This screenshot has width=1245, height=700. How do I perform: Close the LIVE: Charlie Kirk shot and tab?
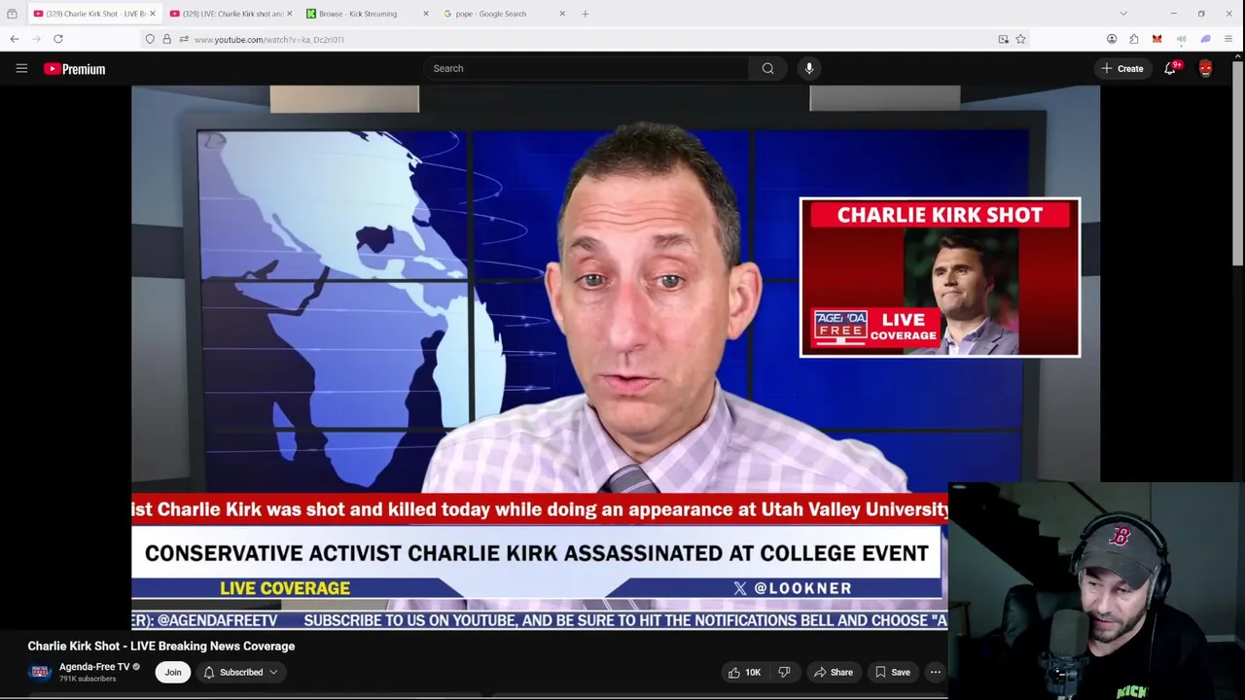[289, 14]
